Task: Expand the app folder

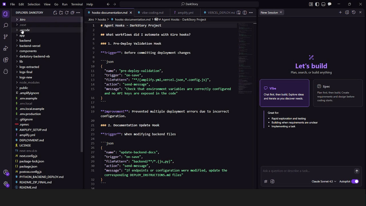Action: click(x=47, y=35)
